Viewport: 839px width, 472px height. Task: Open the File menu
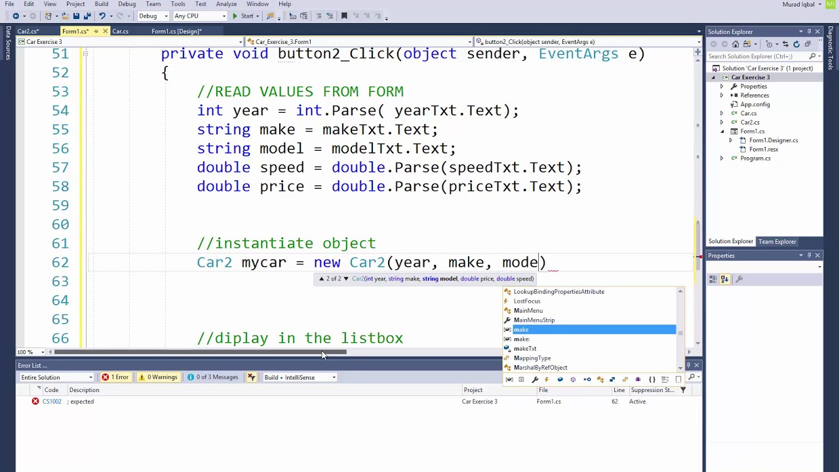pyautogui.click(x=9, y=4)
